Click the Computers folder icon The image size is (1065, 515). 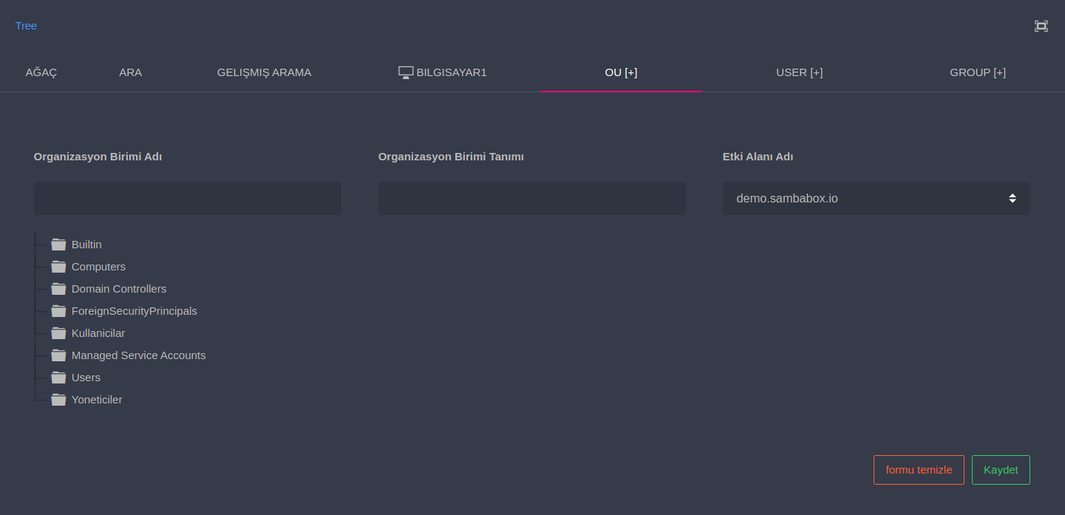pyautogui.click(x=58, y=267)
